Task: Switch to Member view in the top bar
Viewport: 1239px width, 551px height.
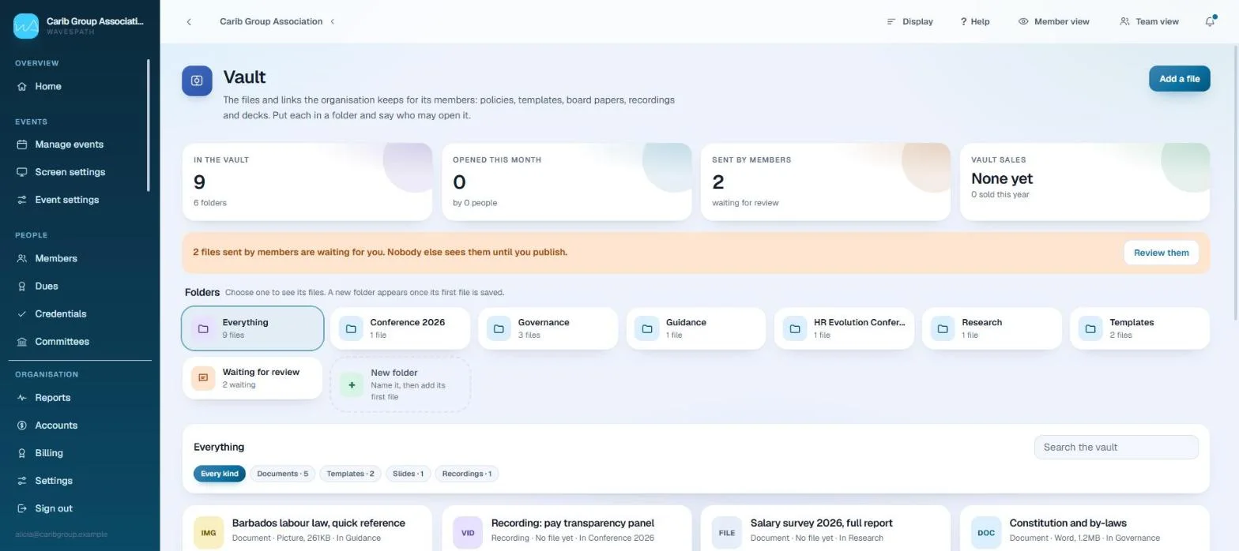Action: pos(1054,22)
